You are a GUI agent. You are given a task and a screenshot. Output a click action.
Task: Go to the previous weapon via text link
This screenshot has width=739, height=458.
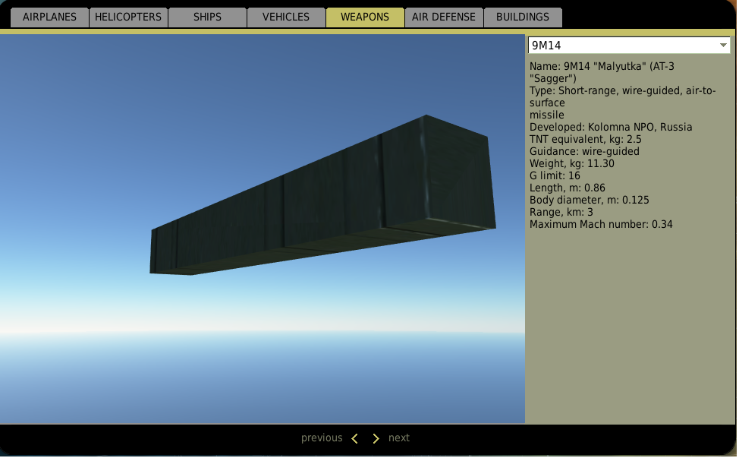pos(322,438)
